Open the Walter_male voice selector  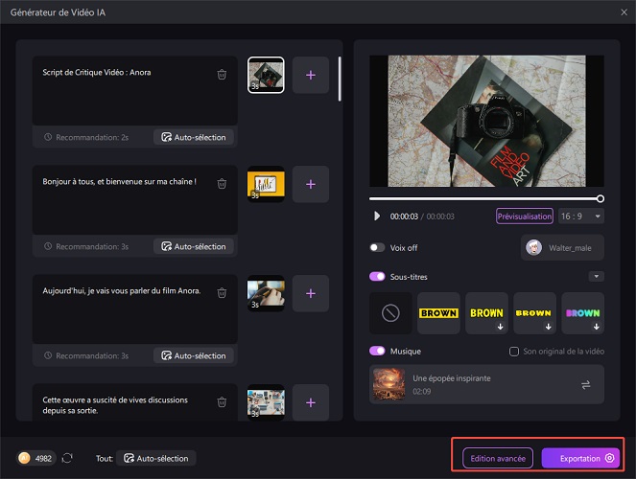pos(562,247)
